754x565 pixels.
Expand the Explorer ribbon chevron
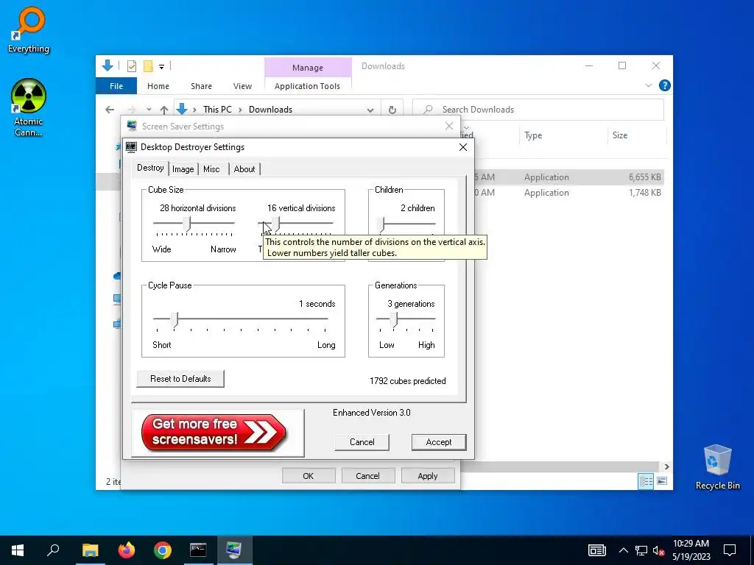point(648,85)
